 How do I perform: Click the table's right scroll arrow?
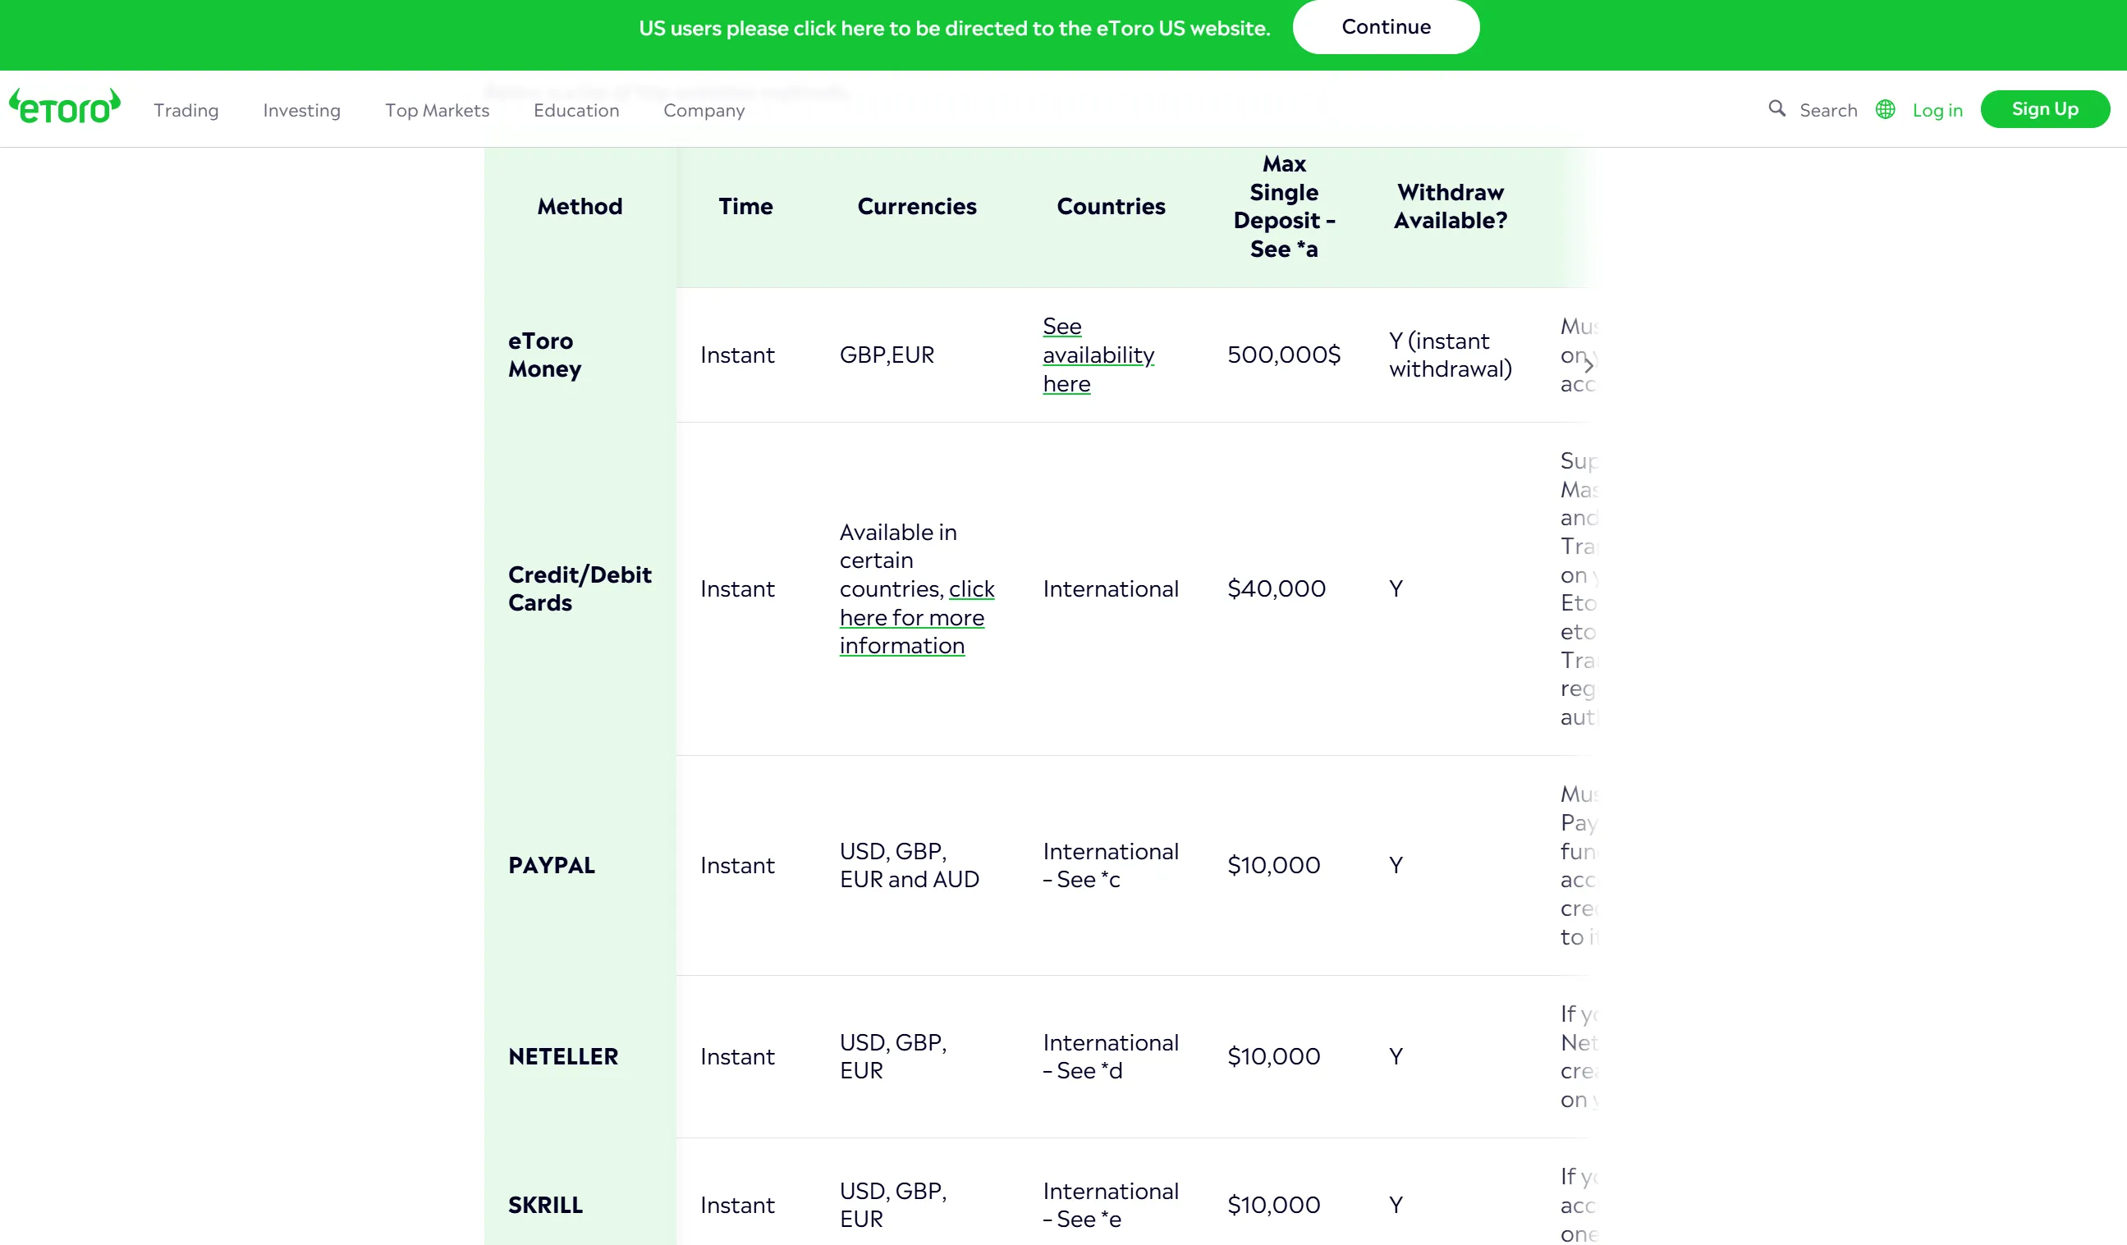coord(1588,364)
